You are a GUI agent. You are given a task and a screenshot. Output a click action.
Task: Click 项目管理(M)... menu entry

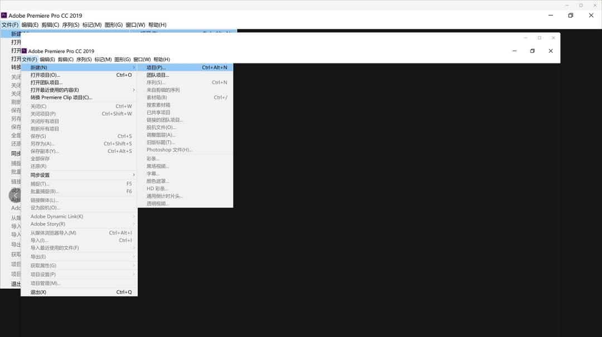pos(79,283)
